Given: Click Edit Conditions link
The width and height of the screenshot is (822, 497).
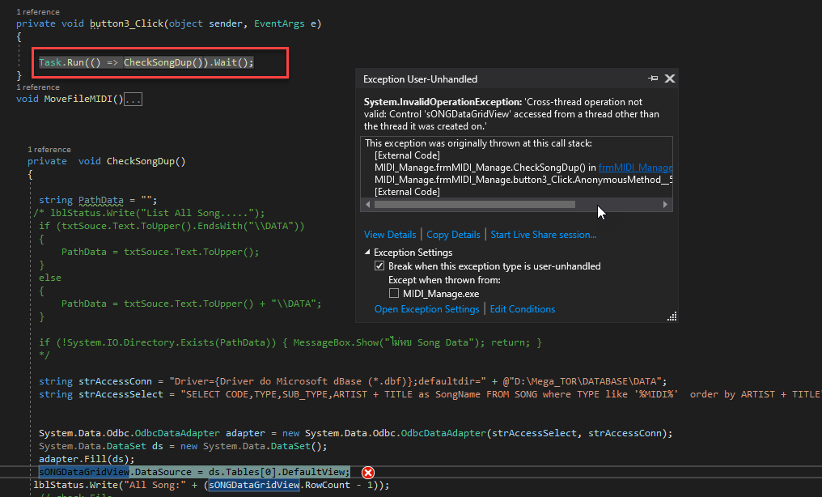Looking at the screenshot, I should point(522,309).
